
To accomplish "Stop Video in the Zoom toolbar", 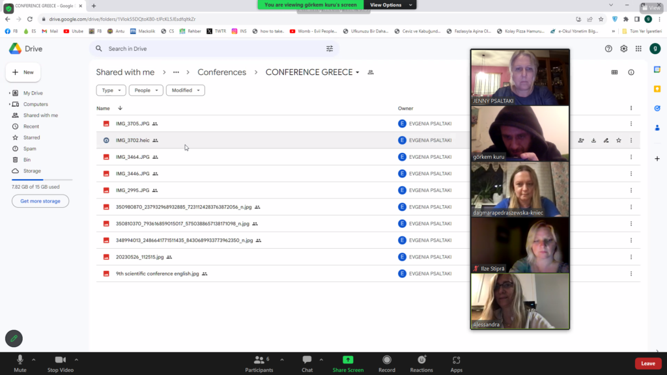I will [61, 362].
